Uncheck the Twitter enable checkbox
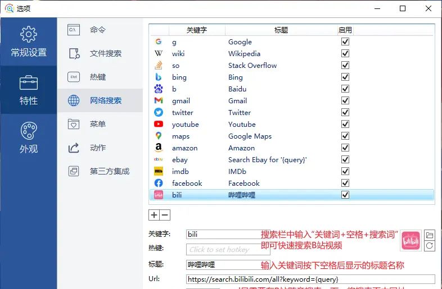This screenshot has width=442, height=289. 345,112
